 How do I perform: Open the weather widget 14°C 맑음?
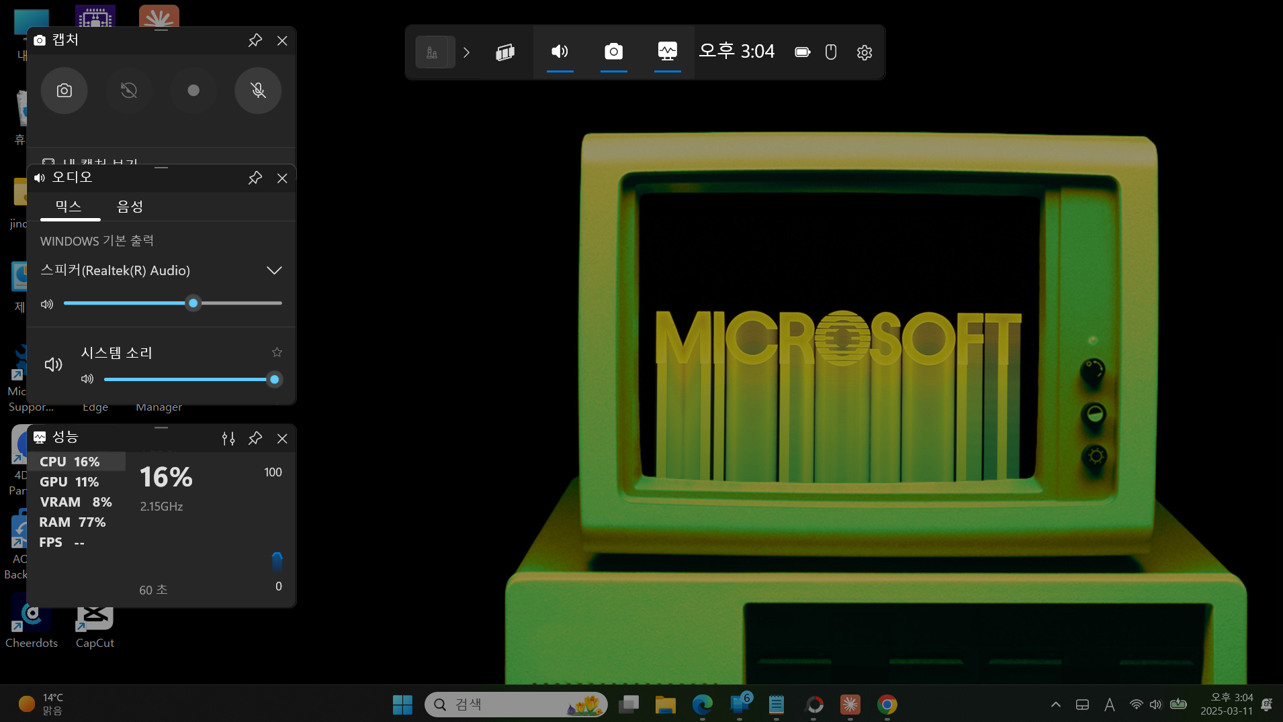(40, 705)
